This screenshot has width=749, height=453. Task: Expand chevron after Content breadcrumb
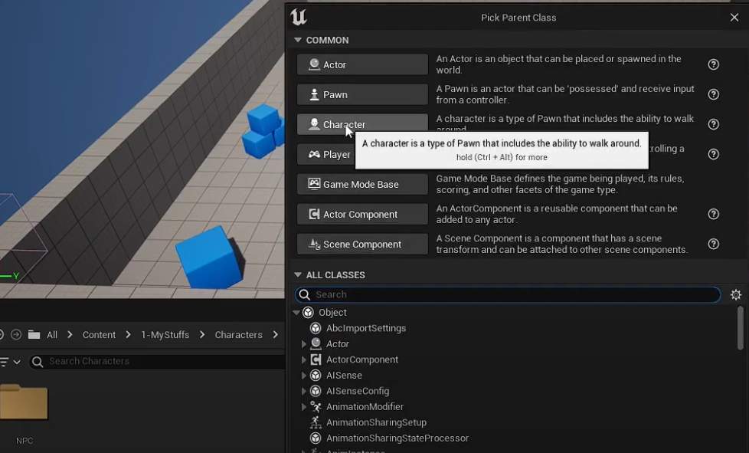(128, 335)
